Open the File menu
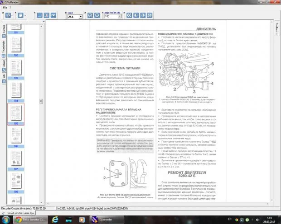The height and width of the screenshot is (224, 281). 5,8
